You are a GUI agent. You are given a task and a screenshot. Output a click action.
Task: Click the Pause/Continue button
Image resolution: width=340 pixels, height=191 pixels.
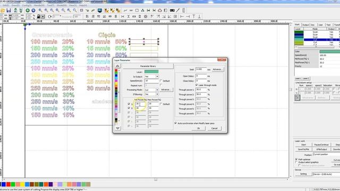click(321, 145)
